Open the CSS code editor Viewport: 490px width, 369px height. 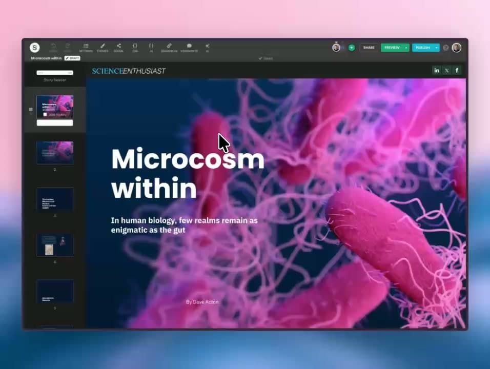click(135, 47)
